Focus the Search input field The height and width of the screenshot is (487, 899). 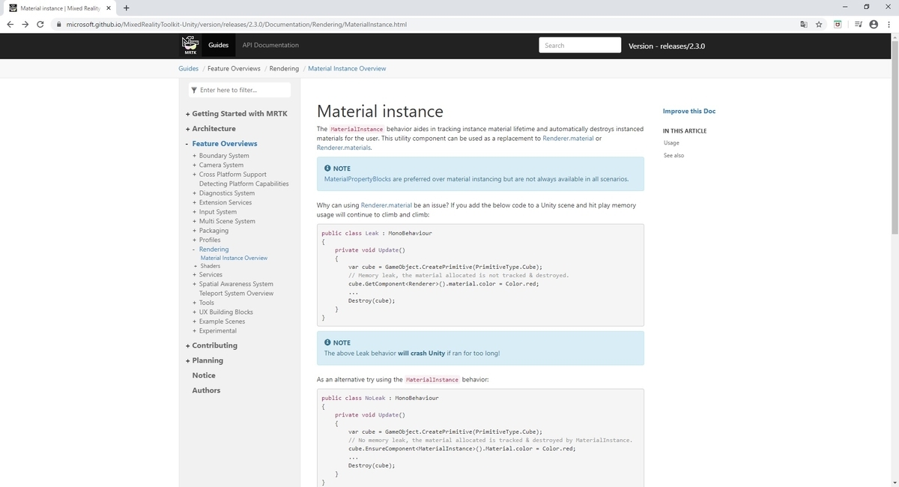click(x=580, y=45)
